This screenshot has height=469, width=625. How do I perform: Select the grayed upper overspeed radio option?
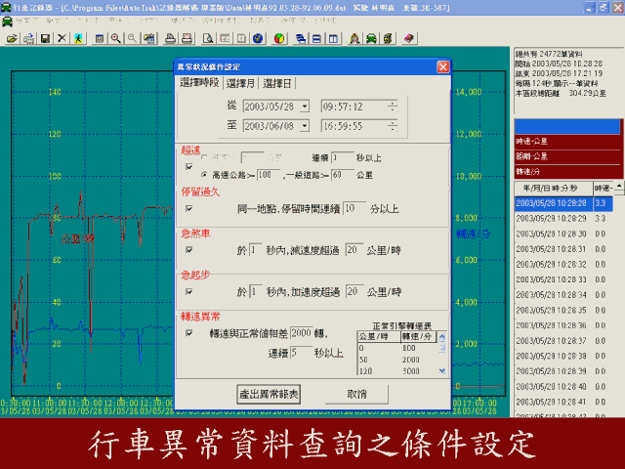tap(204, 158)
